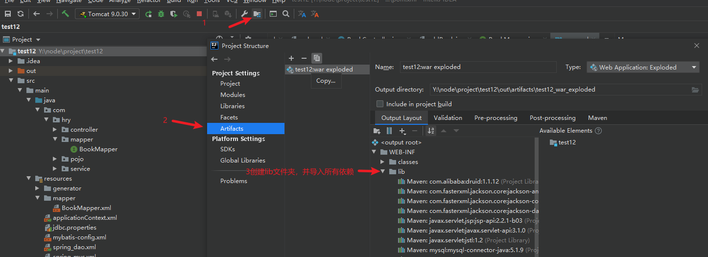The image size is (708, 257).
Task: Add a new artifact with plus icon
Action: click(291, 58)
